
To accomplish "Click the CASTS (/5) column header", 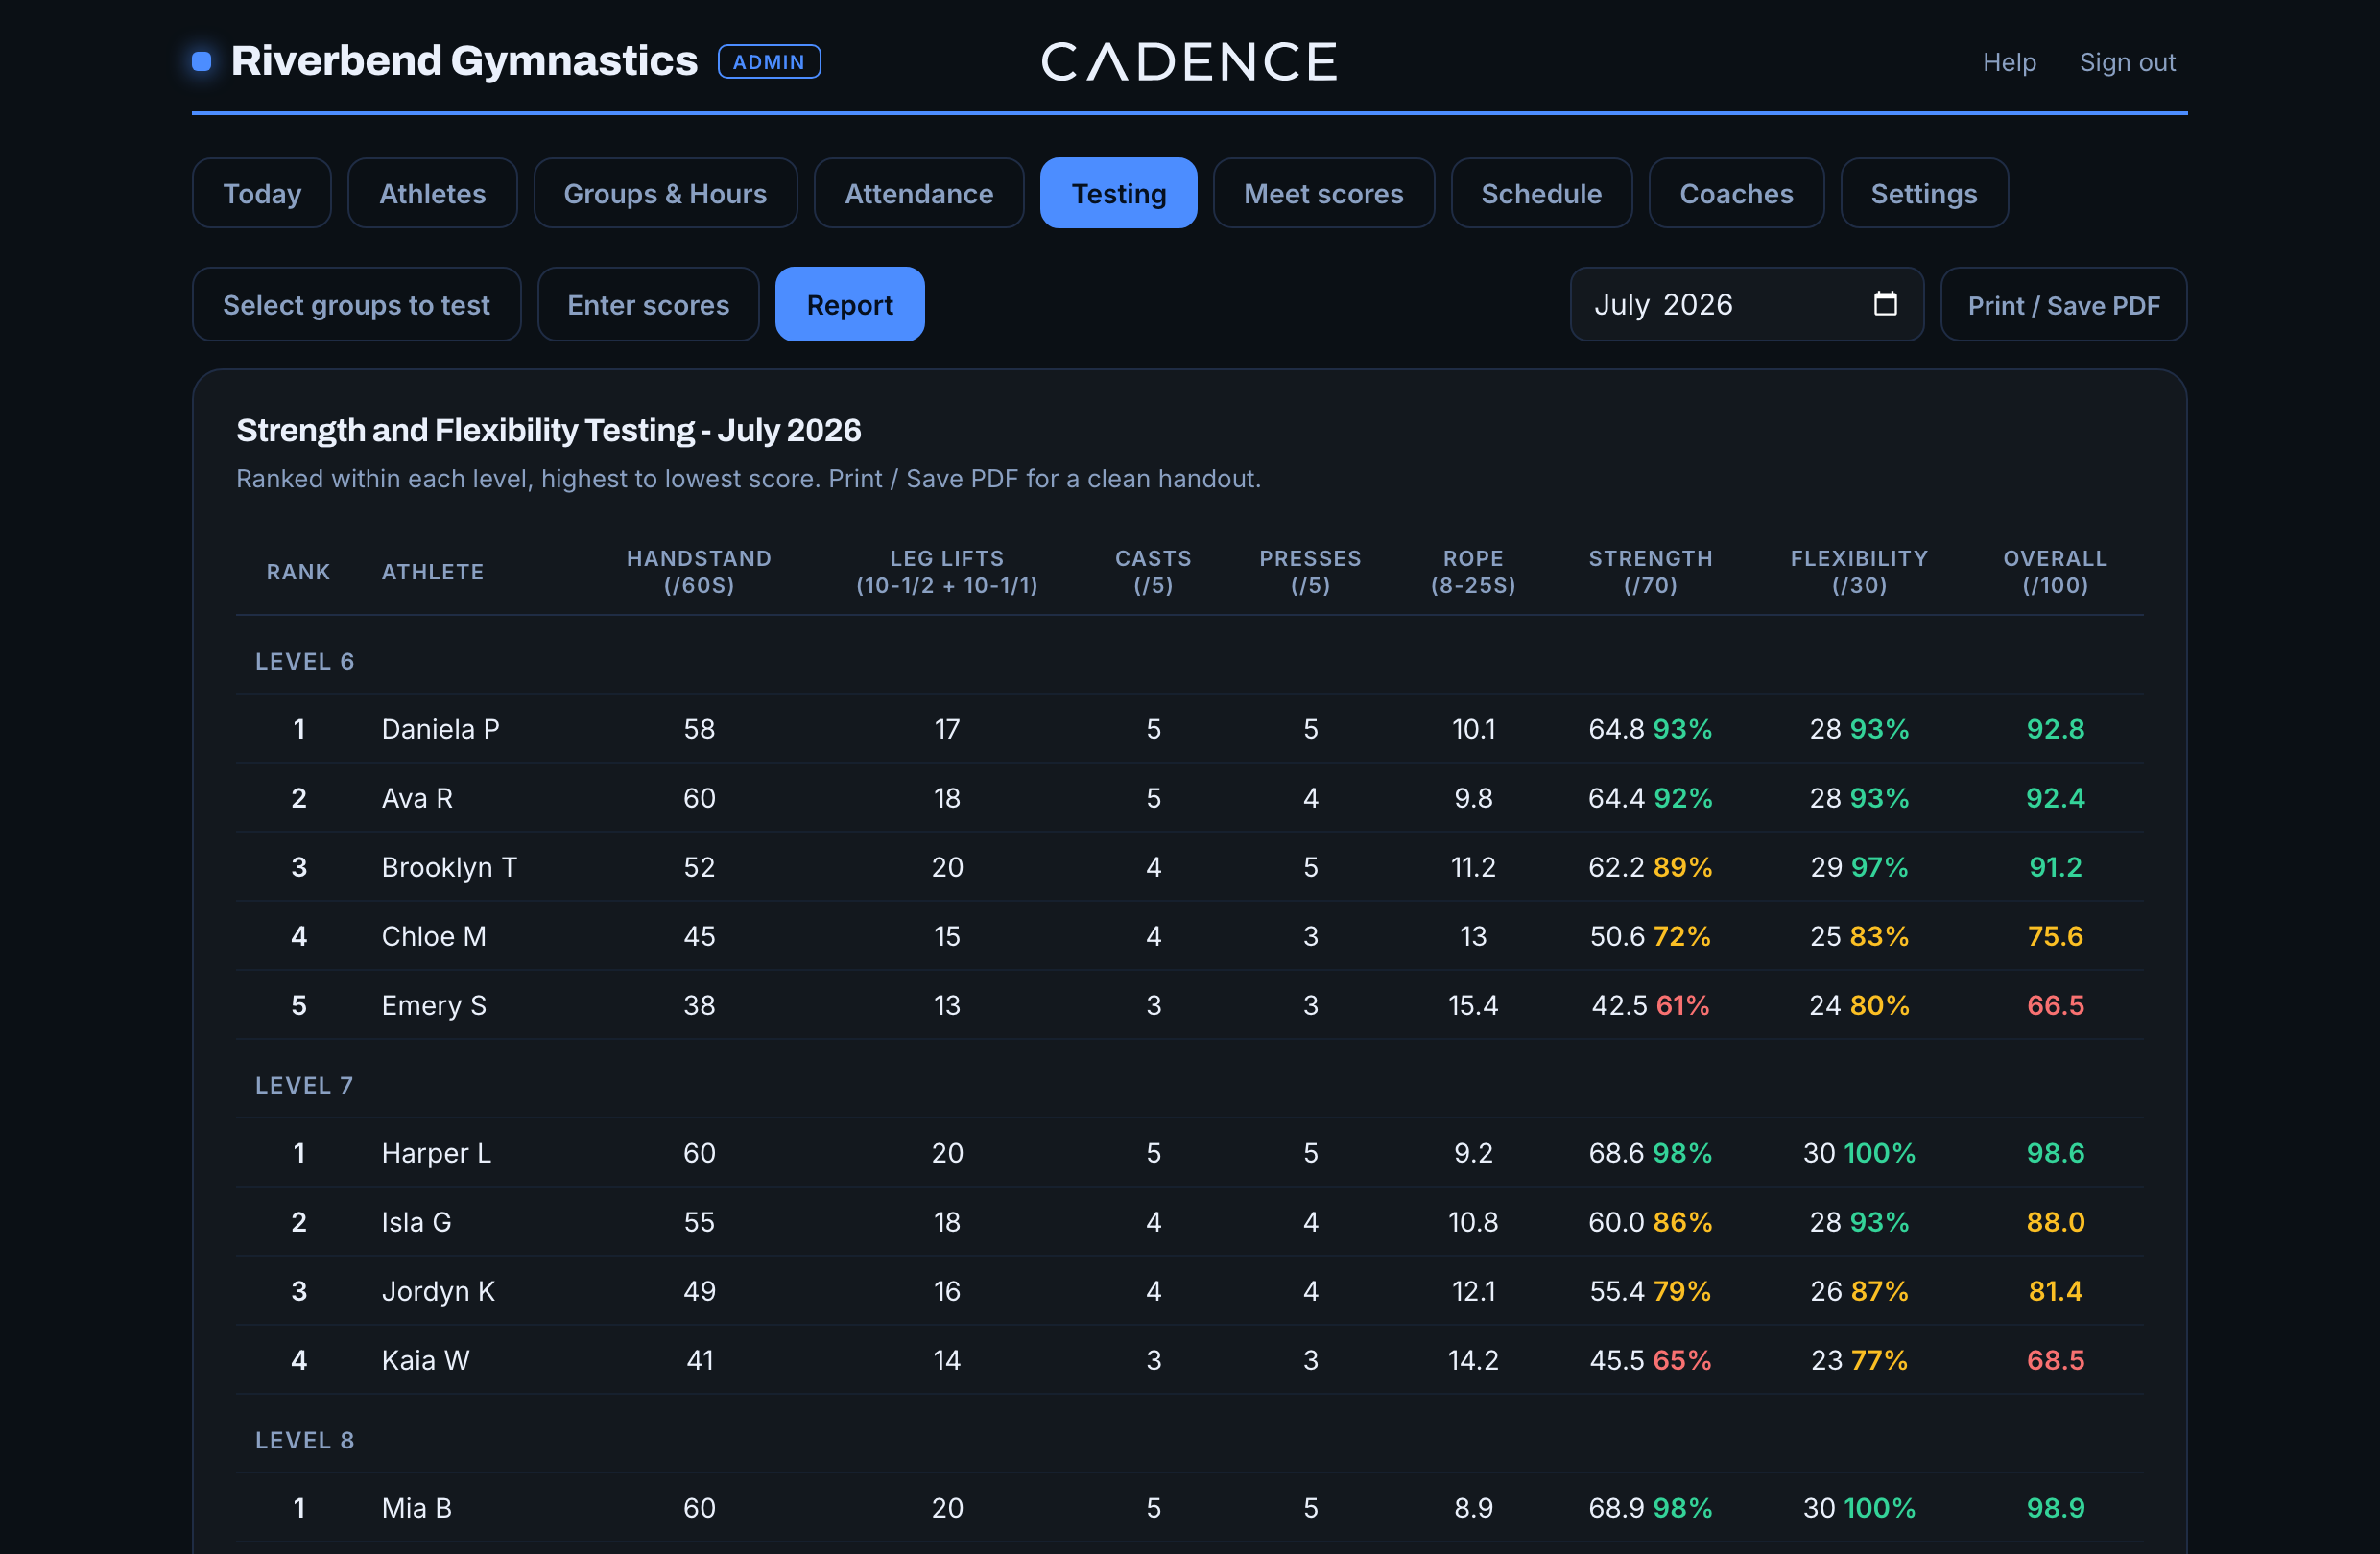I will click(x=1153, y=572).
